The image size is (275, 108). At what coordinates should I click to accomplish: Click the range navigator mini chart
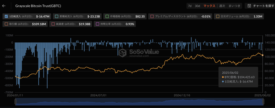(139, 102)
